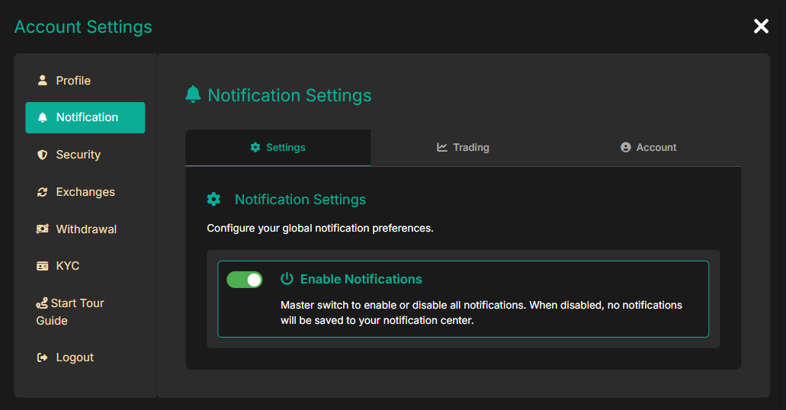Click the gear icon beside the section heading

213,199
